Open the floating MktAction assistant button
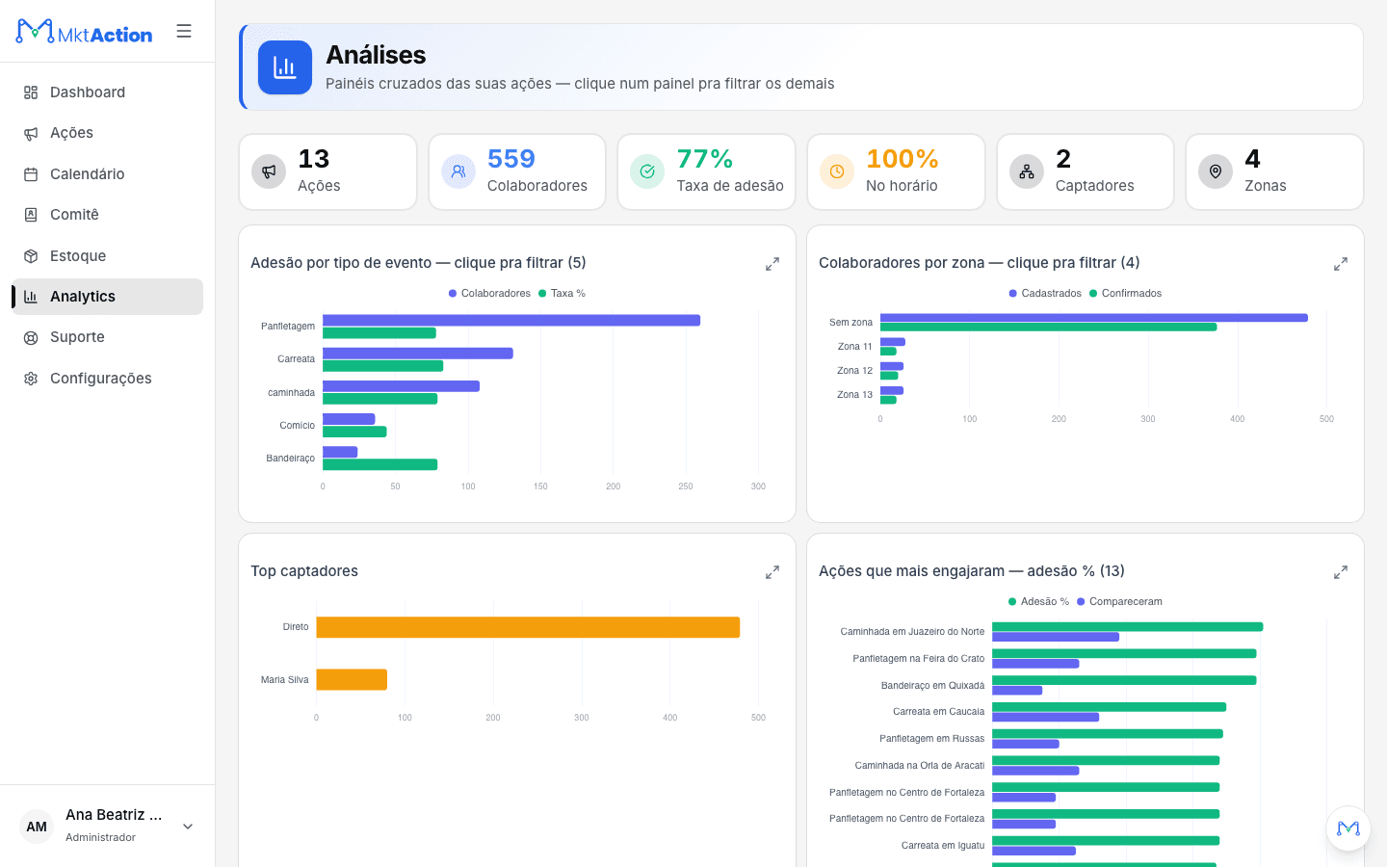 pyautogui.click(x=1348, y=828)
